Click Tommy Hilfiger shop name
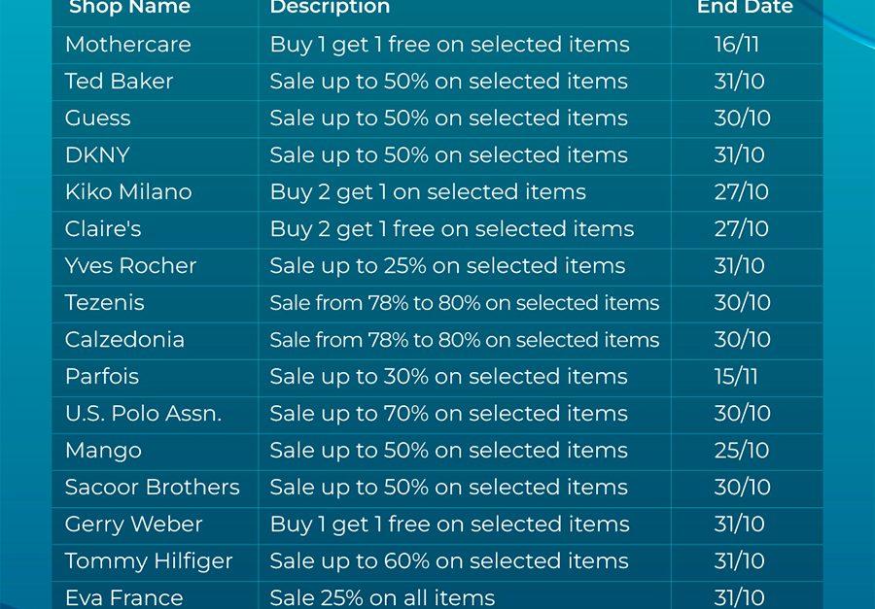The height and width of the screenshot is (609, 875). click(149, 561)
